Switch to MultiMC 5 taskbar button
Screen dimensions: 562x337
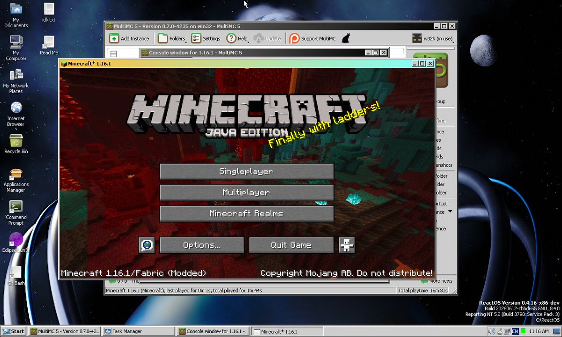(65, 331)
